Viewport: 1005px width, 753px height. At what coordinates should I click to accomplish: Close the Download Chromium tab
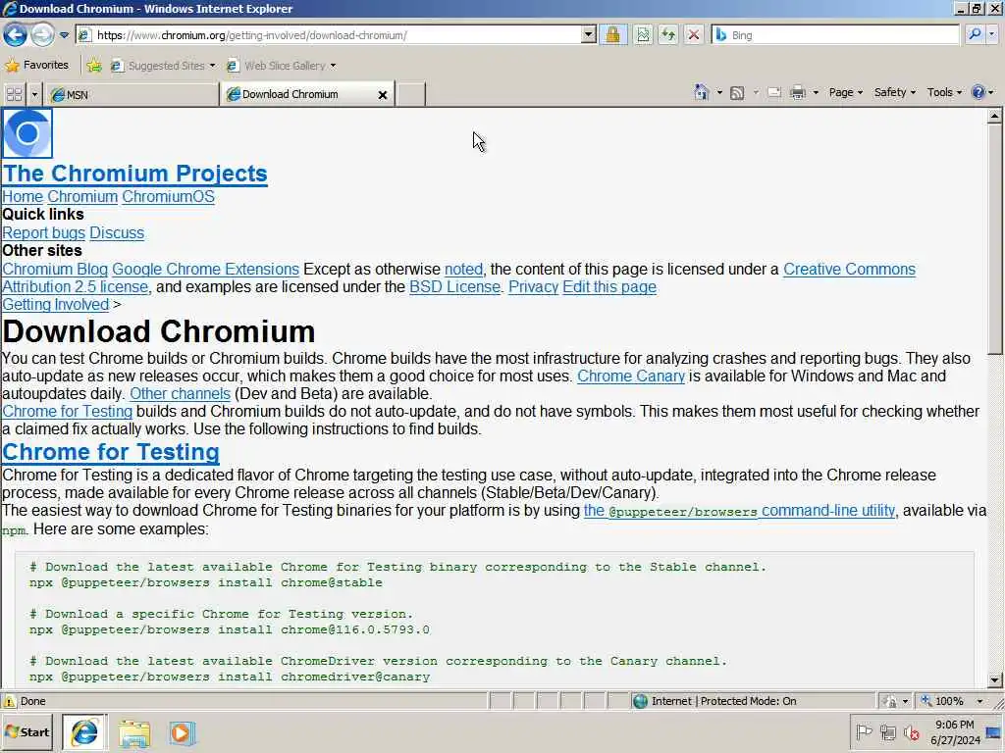pos(383,95)
